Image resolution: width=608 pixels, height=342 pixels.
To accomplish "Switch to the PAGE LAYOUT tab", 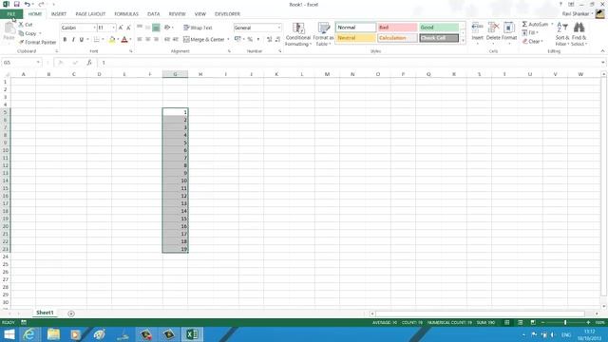I will click(90, 14).
